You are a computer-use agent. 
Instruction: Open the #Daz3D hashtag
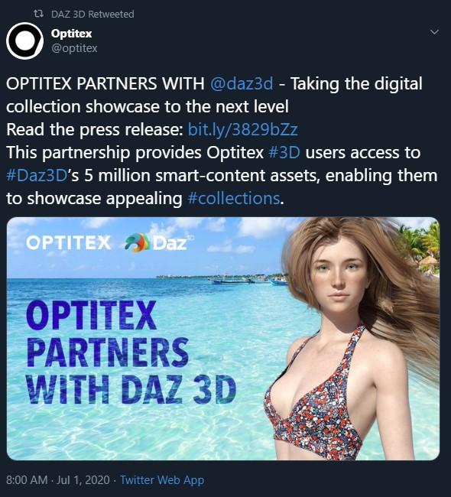[37, 175]
